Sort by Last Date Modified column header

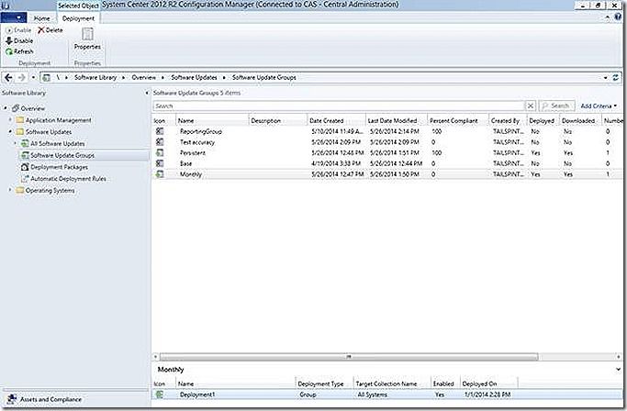(397, 120)
